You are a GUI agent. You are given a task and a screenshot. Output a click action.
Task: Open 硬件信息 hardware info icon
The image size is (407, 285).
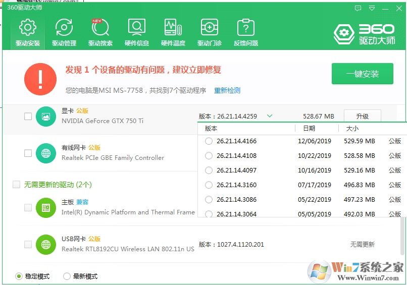click(136, 32)
